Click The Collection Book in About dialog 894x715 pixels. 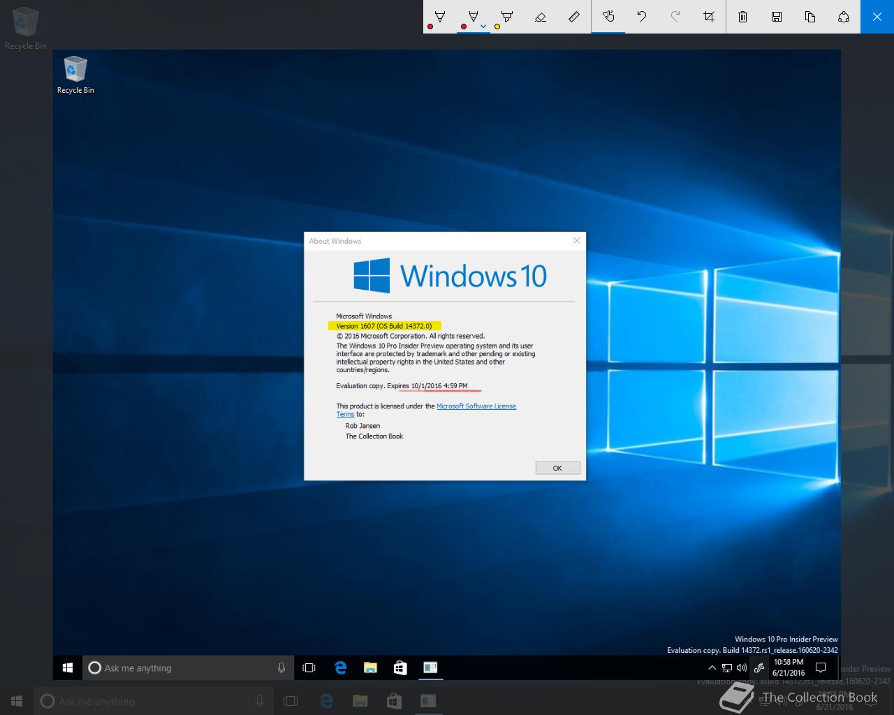pyautogui.click(x=374, y=436)
